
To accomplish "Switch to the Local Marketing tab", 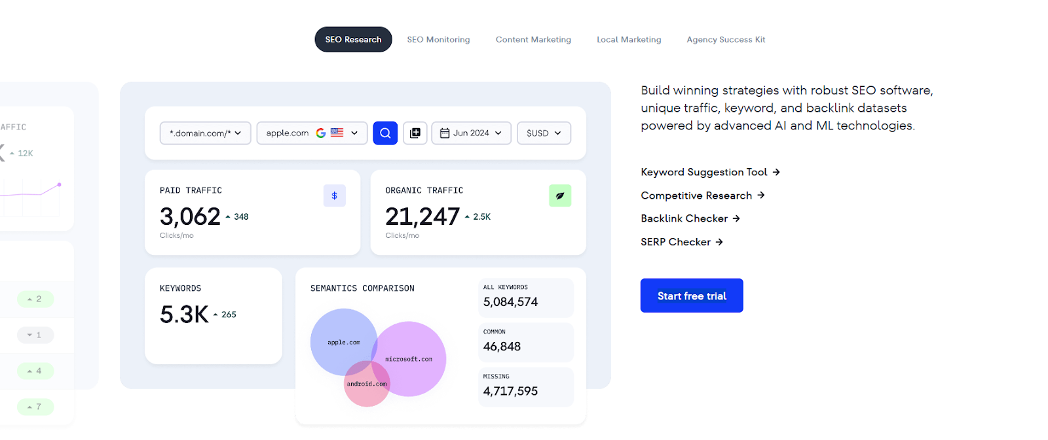I will 629,39.
